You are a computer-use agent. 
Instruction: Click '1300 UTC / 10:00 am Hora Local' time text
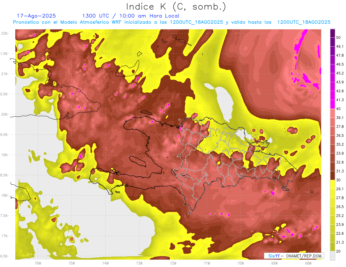131,16
